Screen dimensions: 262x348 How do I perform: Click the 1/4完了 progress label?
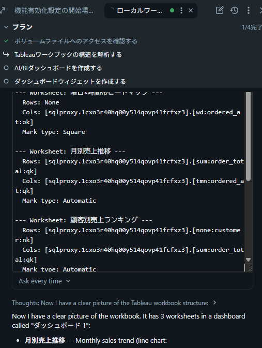pos(252,27)
